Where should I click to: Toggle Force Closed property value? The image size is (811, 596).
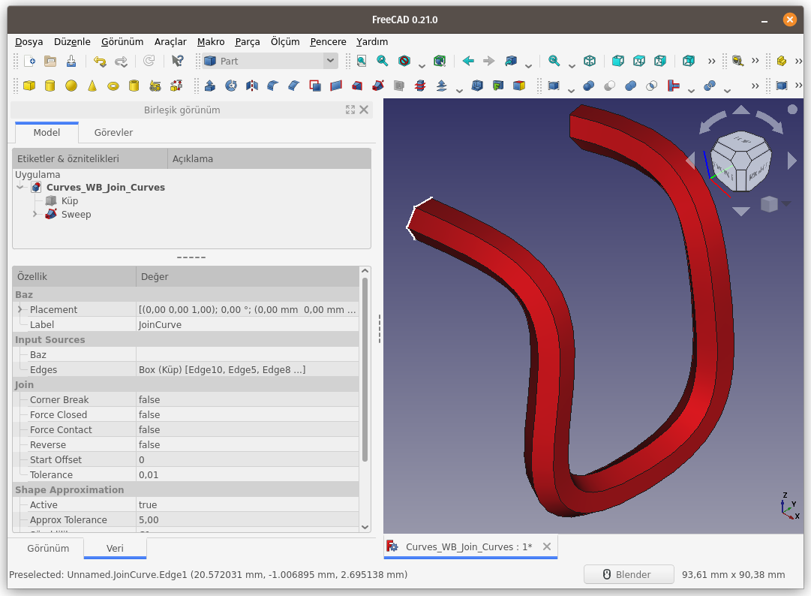pyautogui.click(x=248, y=414)
